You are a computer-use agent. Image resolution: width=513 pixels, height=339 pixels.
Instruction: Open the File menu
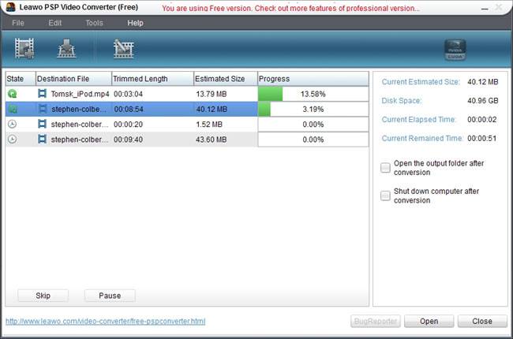[x=18, y=23]
